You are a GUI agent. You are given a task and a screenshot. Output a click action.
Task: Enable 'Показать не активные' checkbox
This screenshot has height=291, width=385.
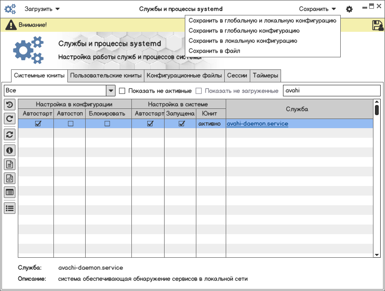pyautogui.click(x=122, y=91)
